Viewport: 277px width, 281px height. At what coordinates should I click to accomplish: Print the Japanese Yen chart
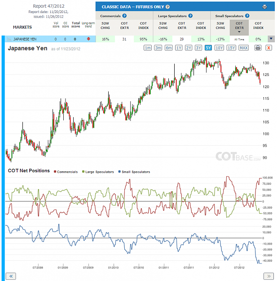258,48
